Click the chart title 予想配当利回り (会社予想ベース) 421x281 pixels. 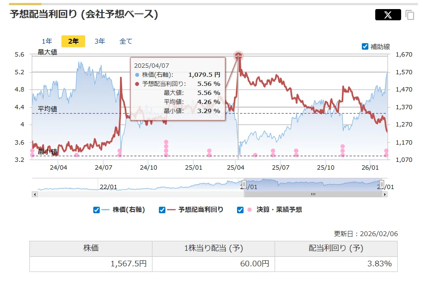[x=84, y=14]
